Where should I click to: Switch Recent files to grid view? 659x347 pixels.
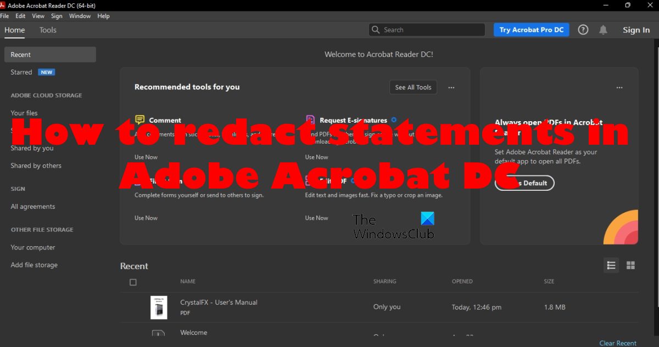tap(630, 265)
